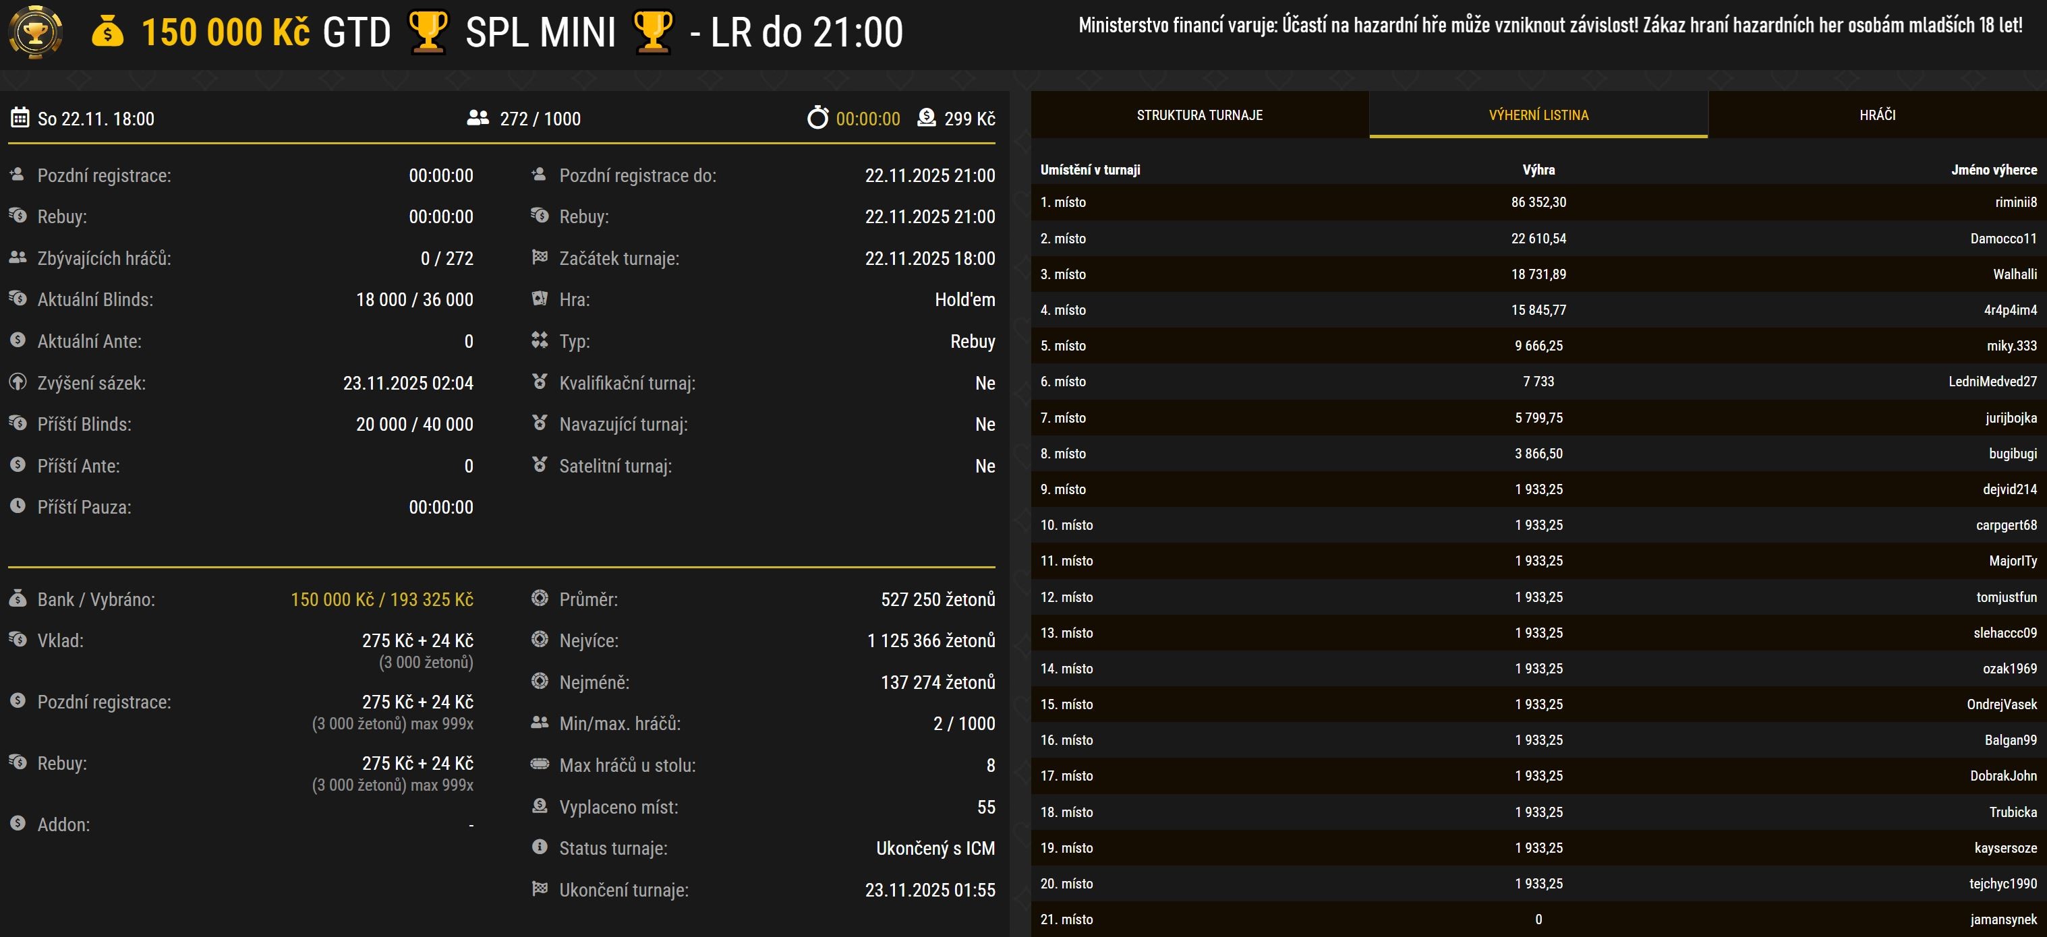Image resolution: width=2047 pixels, height=937 pixels.
Task: Click the Výhra column header
Action: 1538,170
